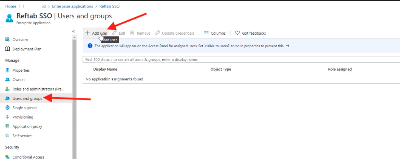Image resolution: width=400 pixels, height=159 pixels.
Task: Click the Deployment Plan book icon
Action: [x=8, y=49]
